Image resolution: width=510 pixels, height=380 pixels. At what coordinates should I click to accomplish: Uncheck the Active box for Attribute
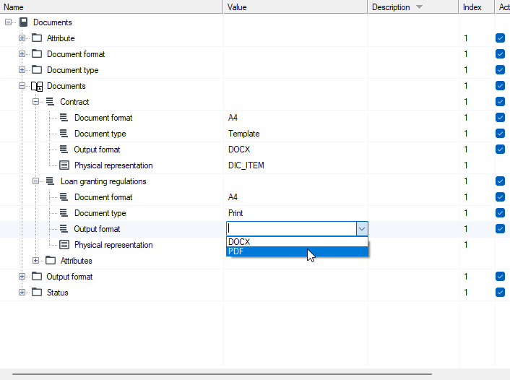coord(500,38)
